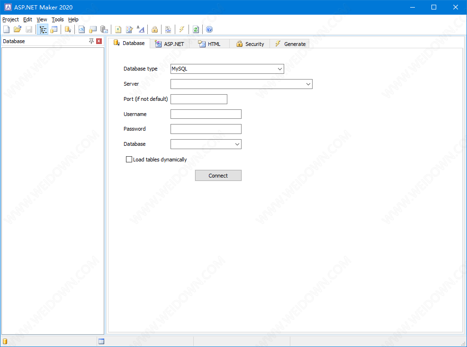
Task: Click the page with pencil edit toolbar icon
Action: tap(129, 29)
